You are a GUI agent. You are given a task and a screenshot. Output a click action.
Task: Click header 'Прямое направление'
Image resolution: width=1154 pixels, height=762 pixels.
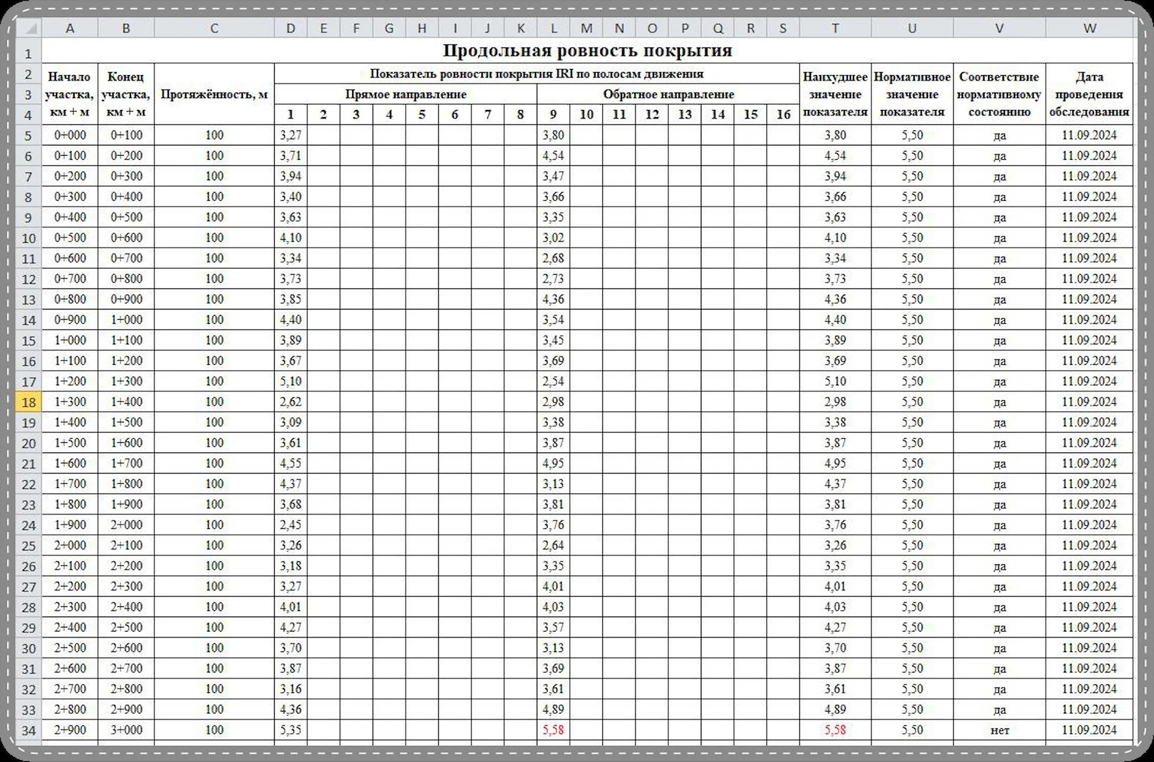406,94
